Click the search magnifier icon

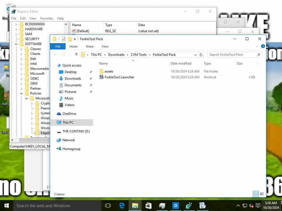pyautogui.click(x=259, y=55)
